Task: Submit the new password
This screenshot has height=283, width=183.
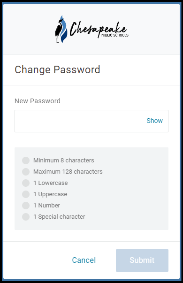Action: [x=142, y=260]
